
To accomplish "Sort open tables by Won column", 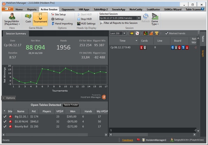I will 73,112.
